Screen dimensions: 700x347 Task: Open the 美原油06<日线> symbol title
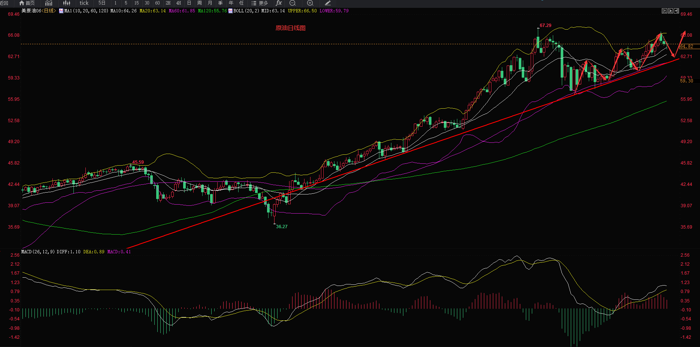click(39, 11)
